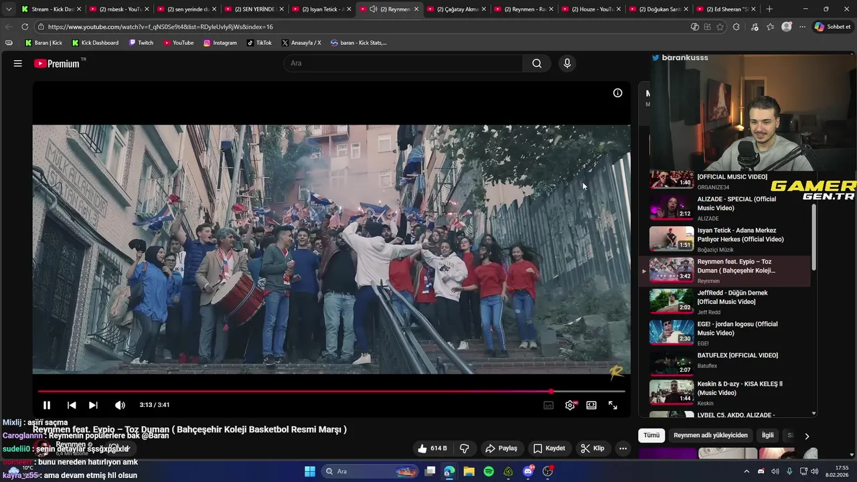Open the video info card icon
The height and width of the screenshot is (482, 857).
[x=617, y=93]
